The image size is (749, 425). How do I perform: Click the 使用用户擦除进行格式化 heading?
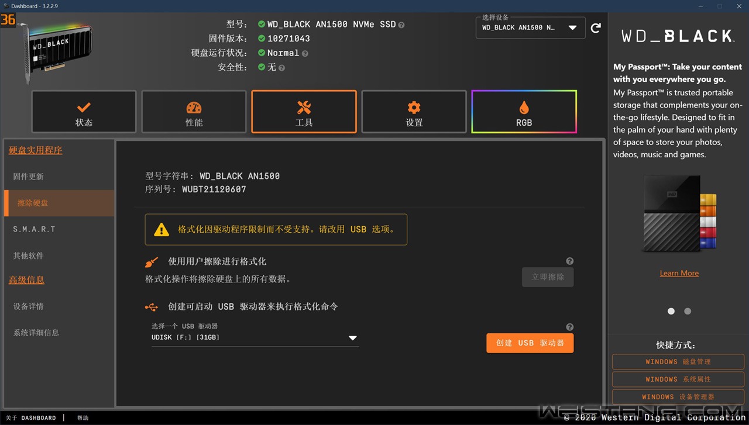tap(217, 261)
